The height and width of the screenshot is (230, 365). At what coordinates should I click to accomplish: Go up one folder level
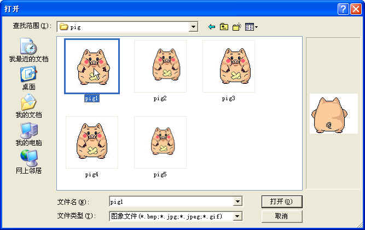pos(224,27)
